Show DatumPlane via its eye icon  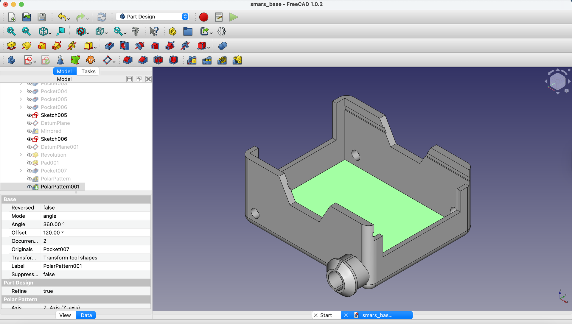click(x=29, y=123)
